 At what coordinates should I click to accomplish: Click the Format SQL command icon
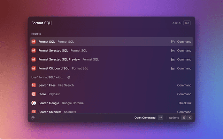(34, 42)
